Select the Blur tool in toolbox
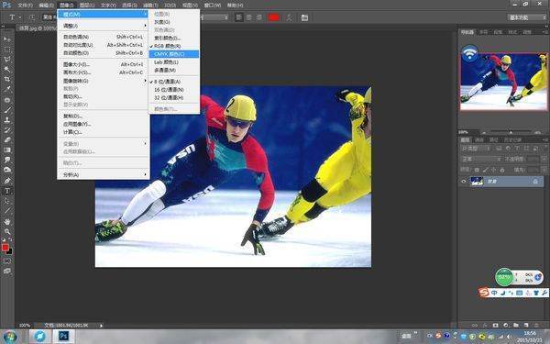This screenshot has height=344, width=550. (x=7, y=160)
